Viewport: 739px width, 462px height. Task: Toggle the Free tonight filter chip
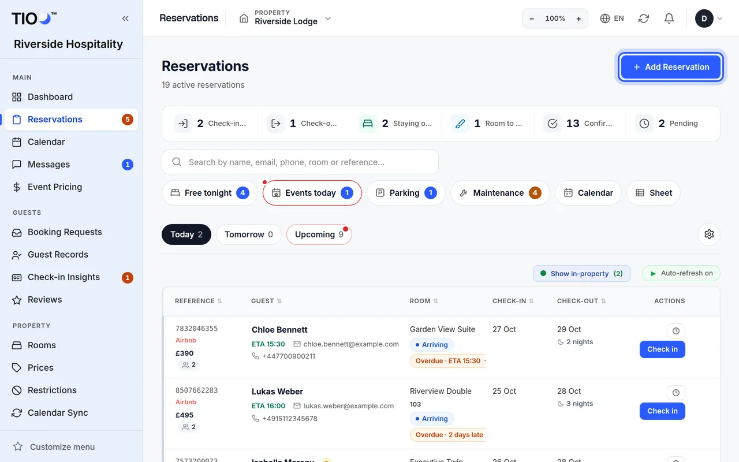(x=210, y=193)
